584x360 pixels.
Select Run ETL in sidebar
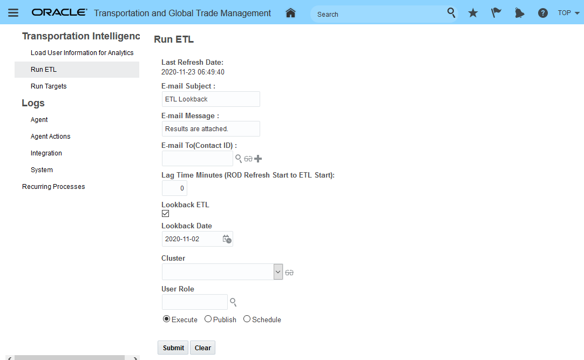(77, 69)
